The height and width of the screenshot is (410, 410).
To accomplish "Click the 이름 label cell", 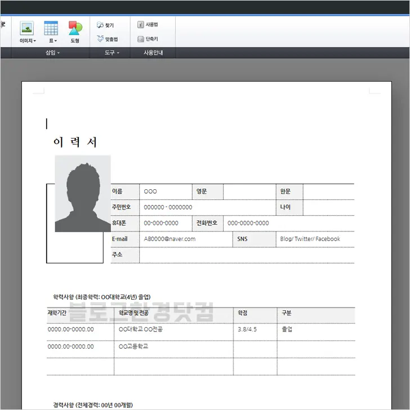I will [125, 191].
